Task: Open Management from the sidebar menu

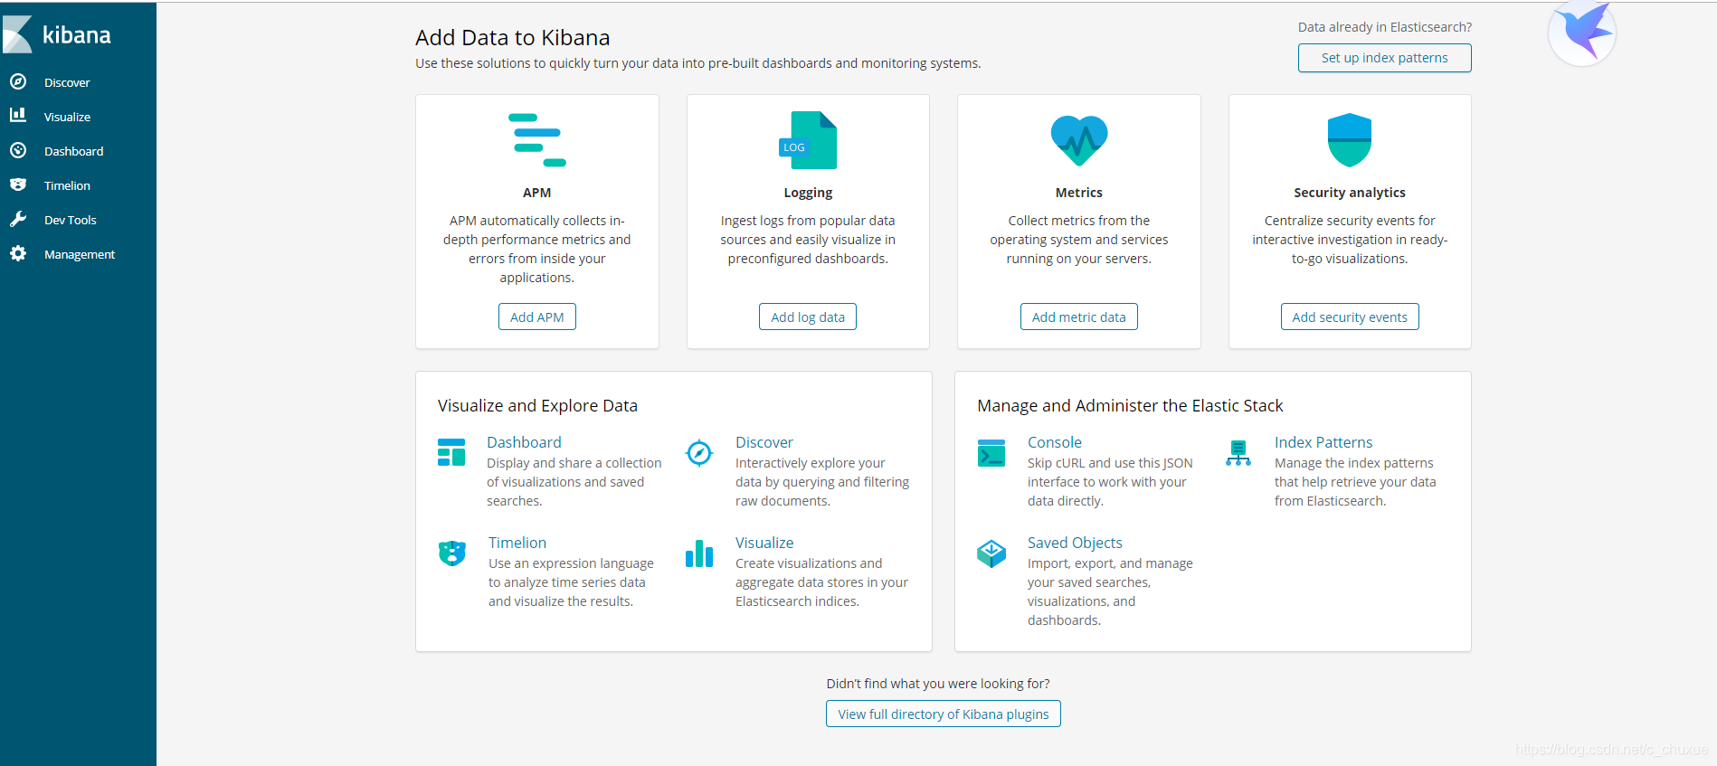Action: [x=80, y=254]
